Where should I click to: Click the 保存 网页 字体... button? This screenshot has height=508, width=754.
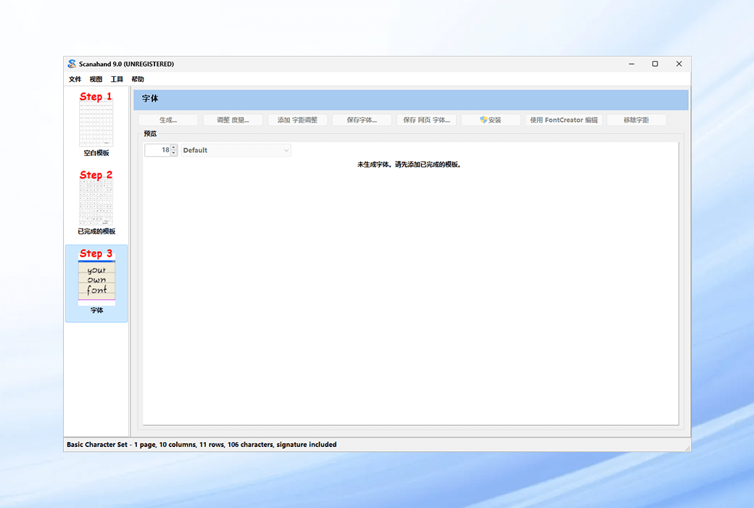pos(426,120)
